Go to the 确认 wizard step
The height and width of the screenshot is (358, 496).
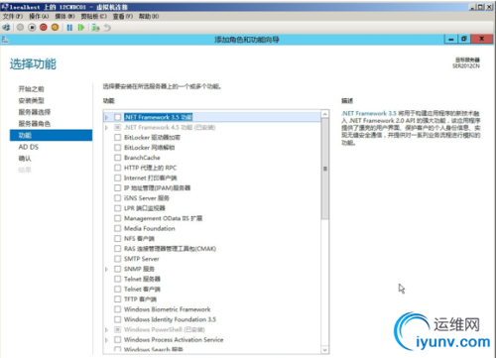[x=25, y=159]
